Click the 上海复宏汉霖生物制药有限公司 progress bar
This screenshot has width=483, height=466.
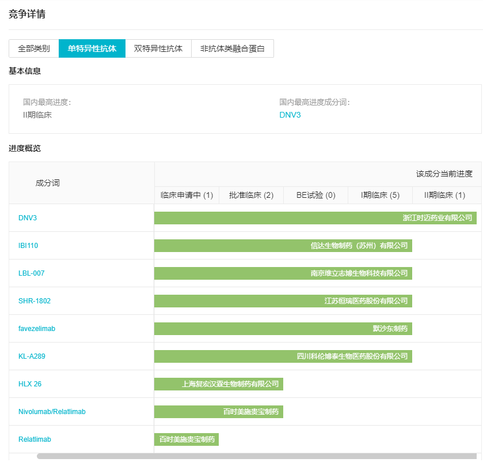pyautogui.click(x=219, y=384)
